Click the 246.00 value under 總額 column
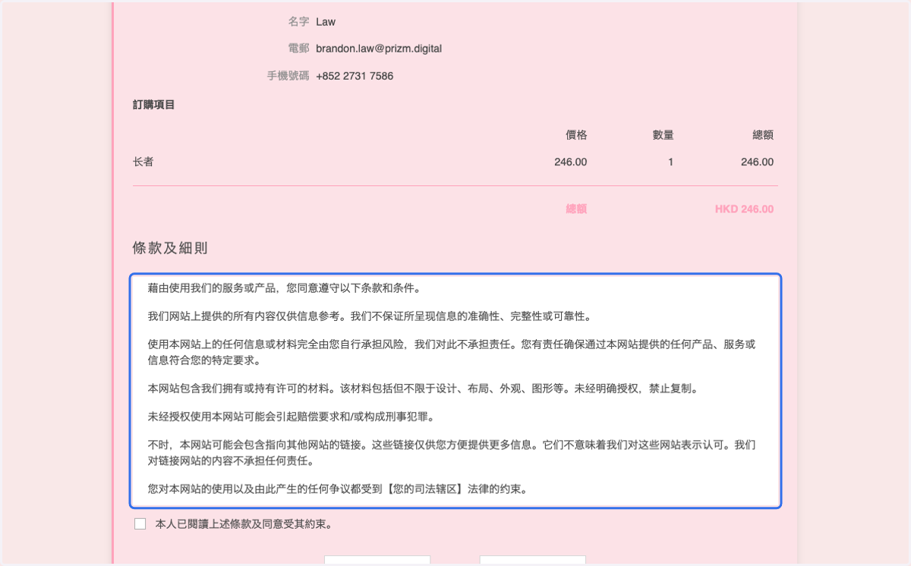The height and width of the screenshot is (566, 911). (x=757, y=162)
